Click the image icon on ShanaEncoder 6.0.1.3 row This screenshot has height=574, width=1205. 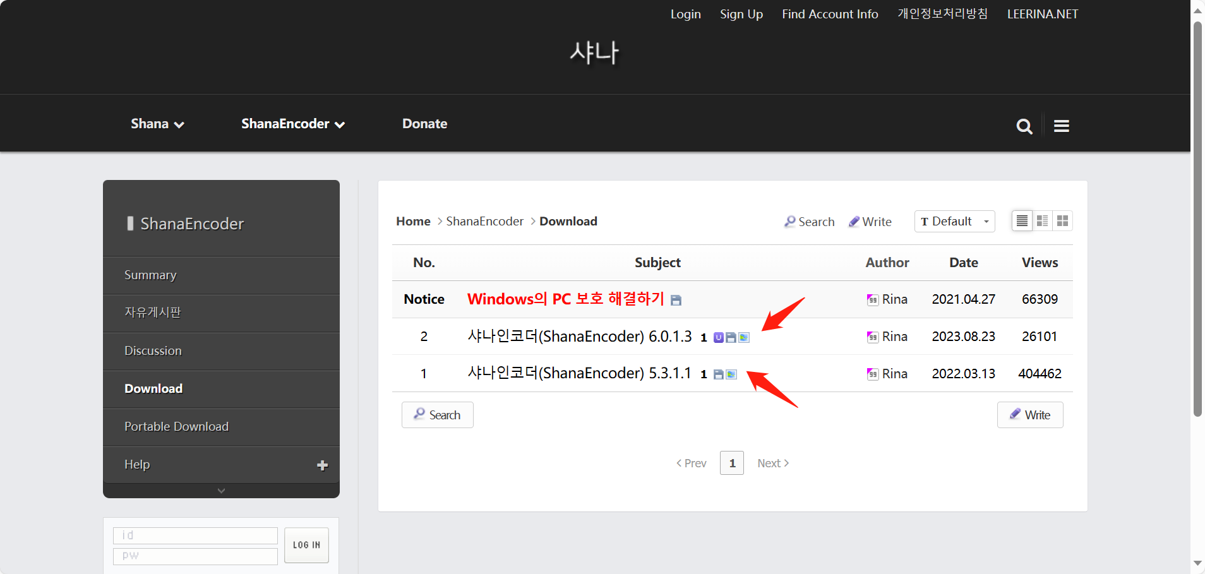tap(744, 338)
